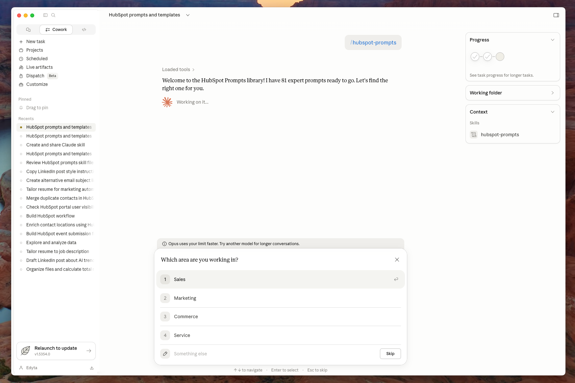Click the hubspot-prompts skill icon
Screen dimensions: 575x383
pos(474,135)
